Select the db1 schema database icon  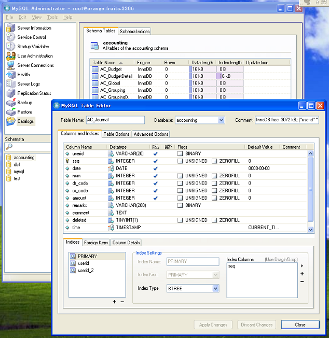click(9, 164)
